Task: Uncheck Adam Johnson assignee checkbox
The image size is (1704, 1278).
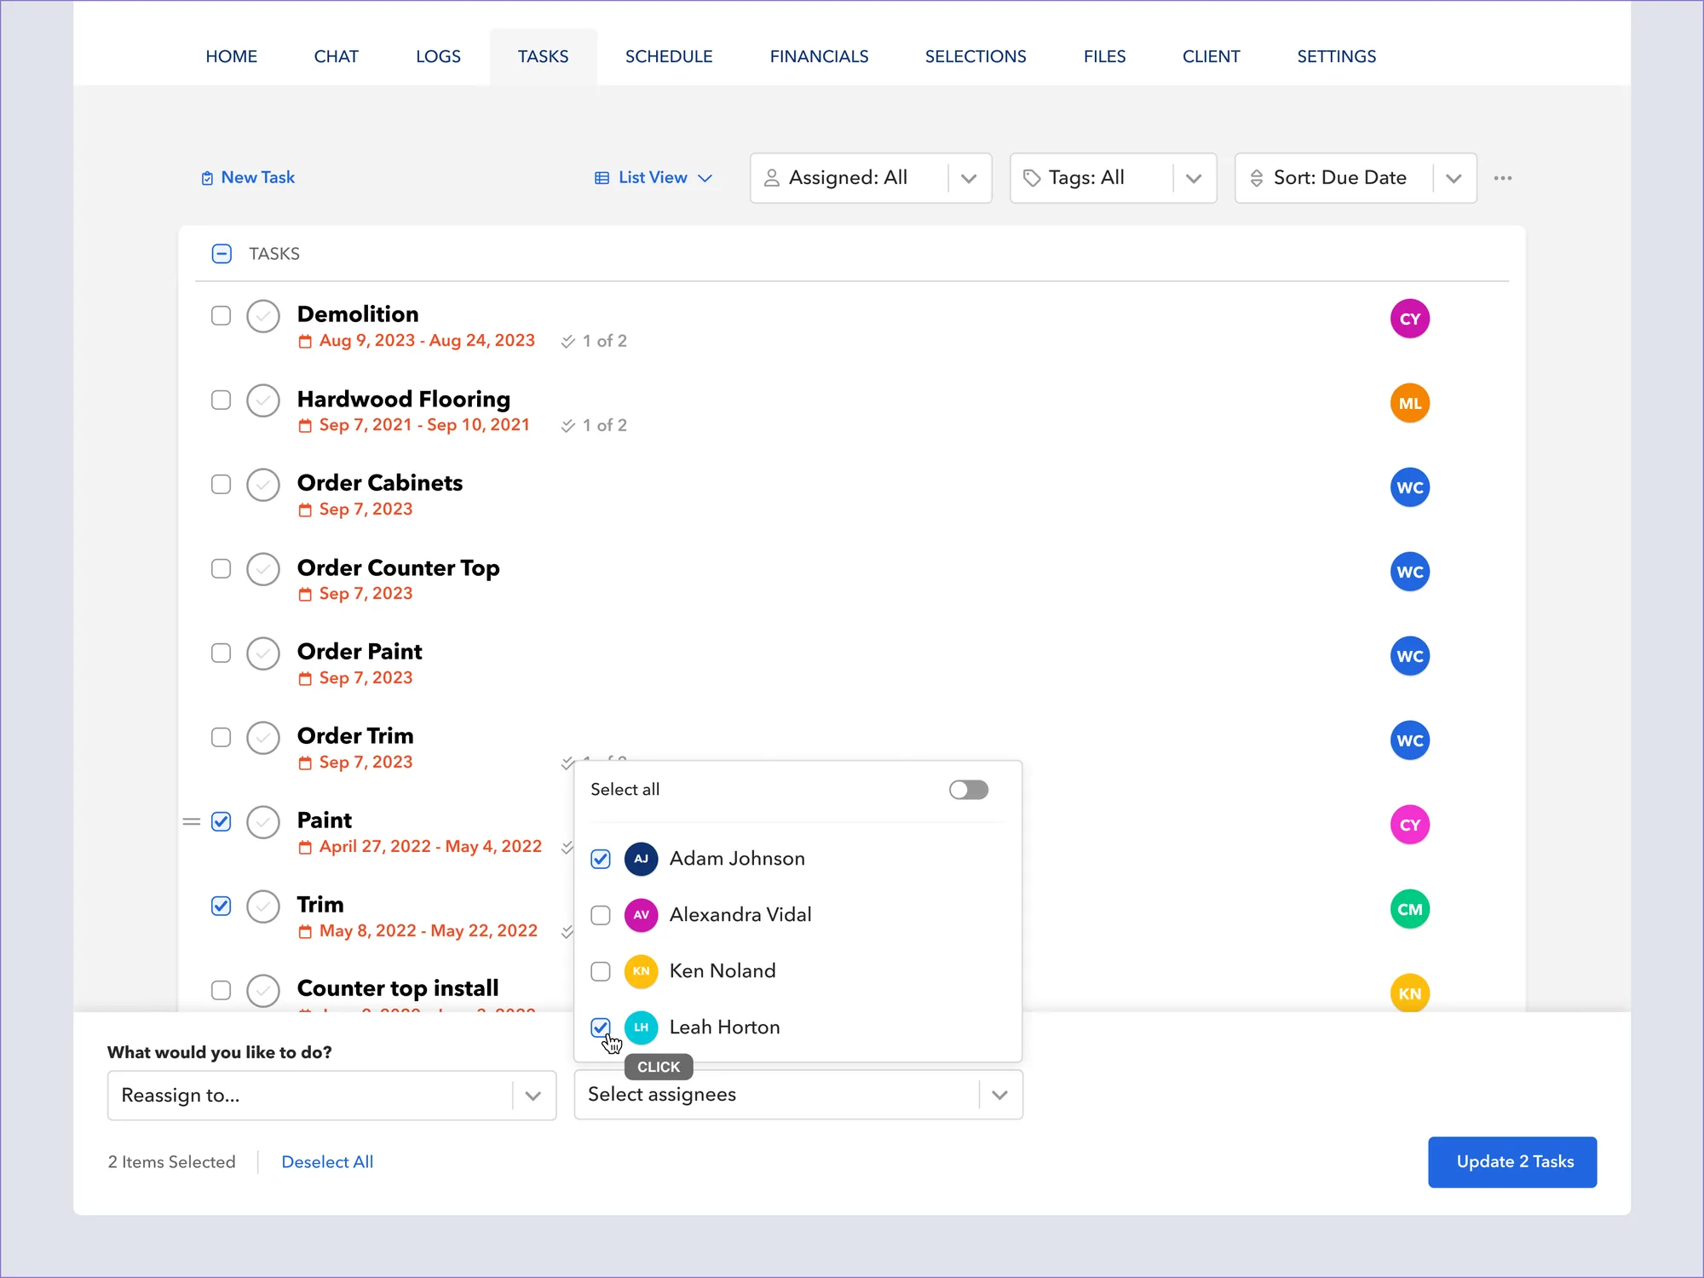Action: tap(601, 859)
